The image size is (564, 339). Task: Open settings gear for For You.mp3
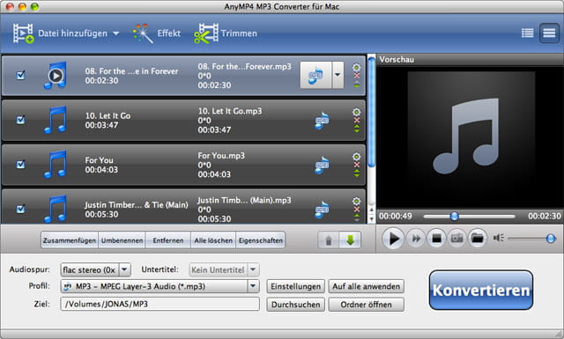tap(356, 157)
